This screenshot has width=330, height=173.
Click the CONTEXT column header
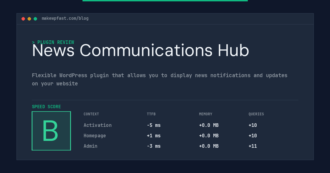coord(91,114)
